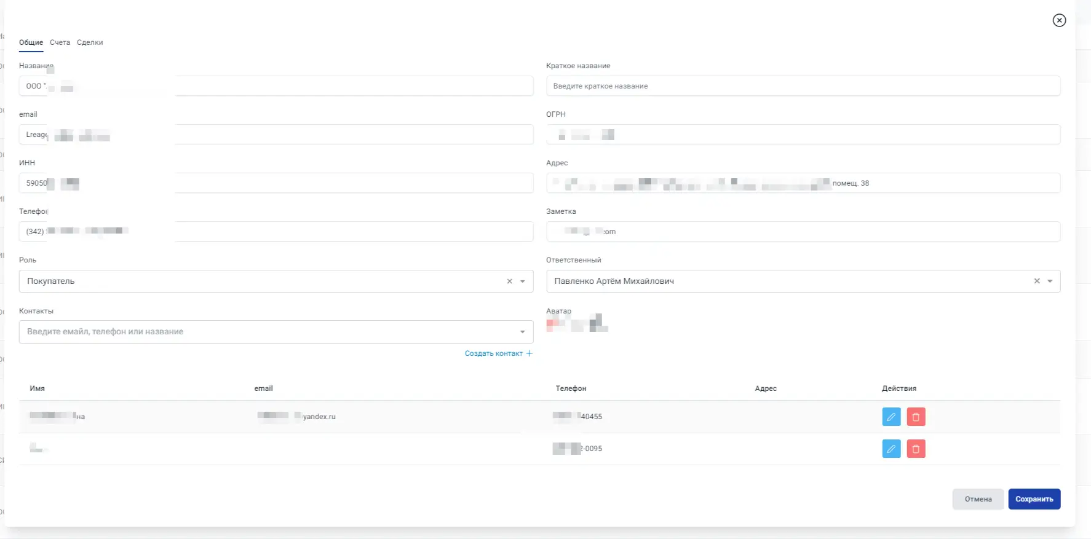Click into the Название field

(276, 86)
